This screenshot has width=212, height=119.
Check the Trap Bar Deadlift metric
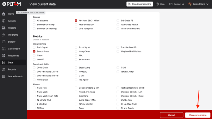click(118, 47)
